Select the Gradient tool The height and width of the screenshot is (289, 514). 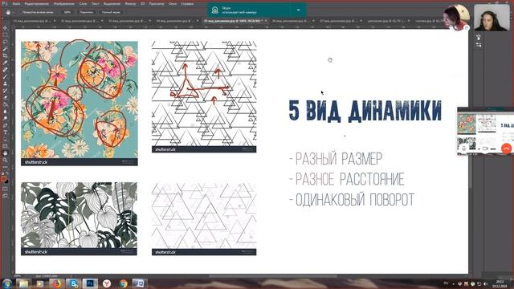[x=5, y=104]
